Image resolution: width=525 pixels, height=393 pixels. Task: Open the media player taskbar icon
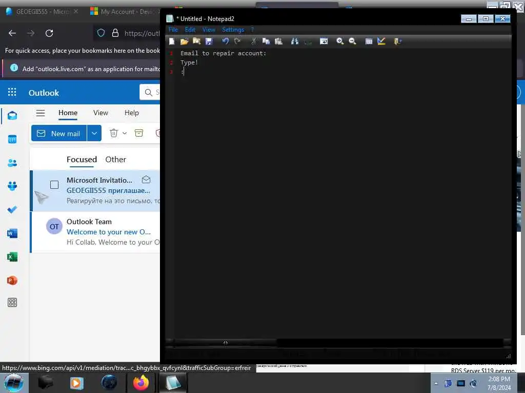77,383
